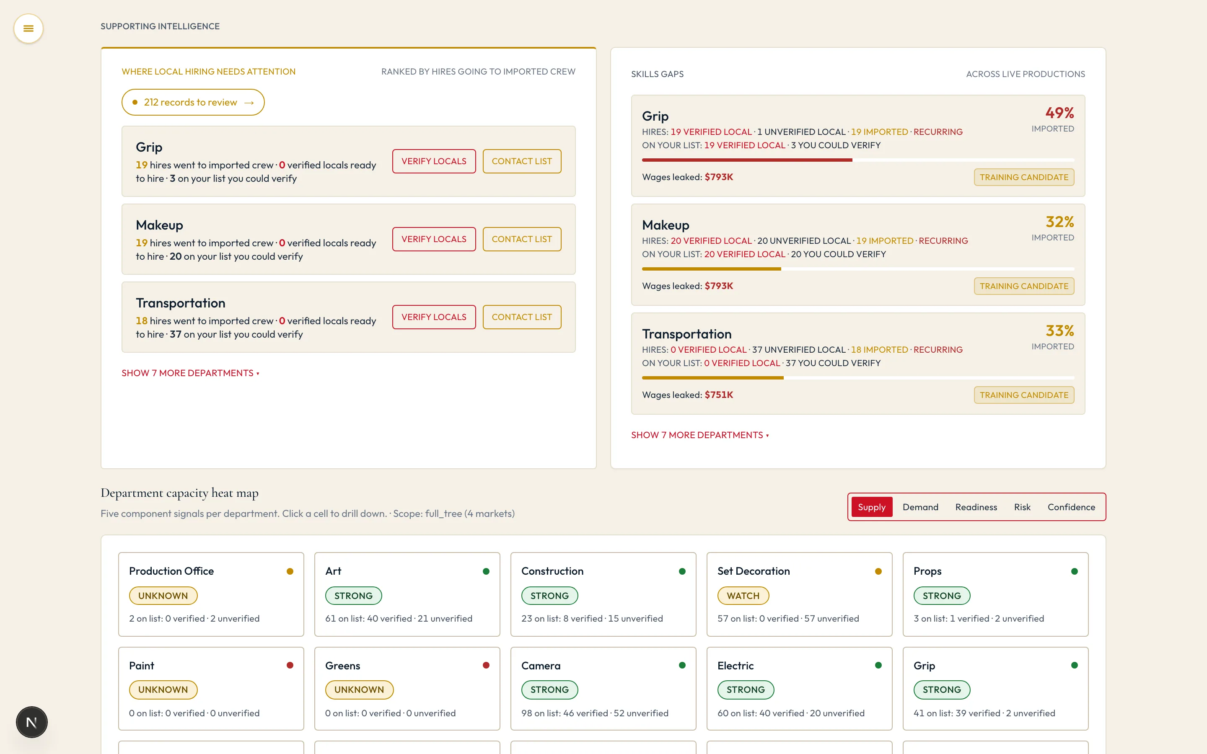Open Contact List for Makeup

[x=522, y=239]
